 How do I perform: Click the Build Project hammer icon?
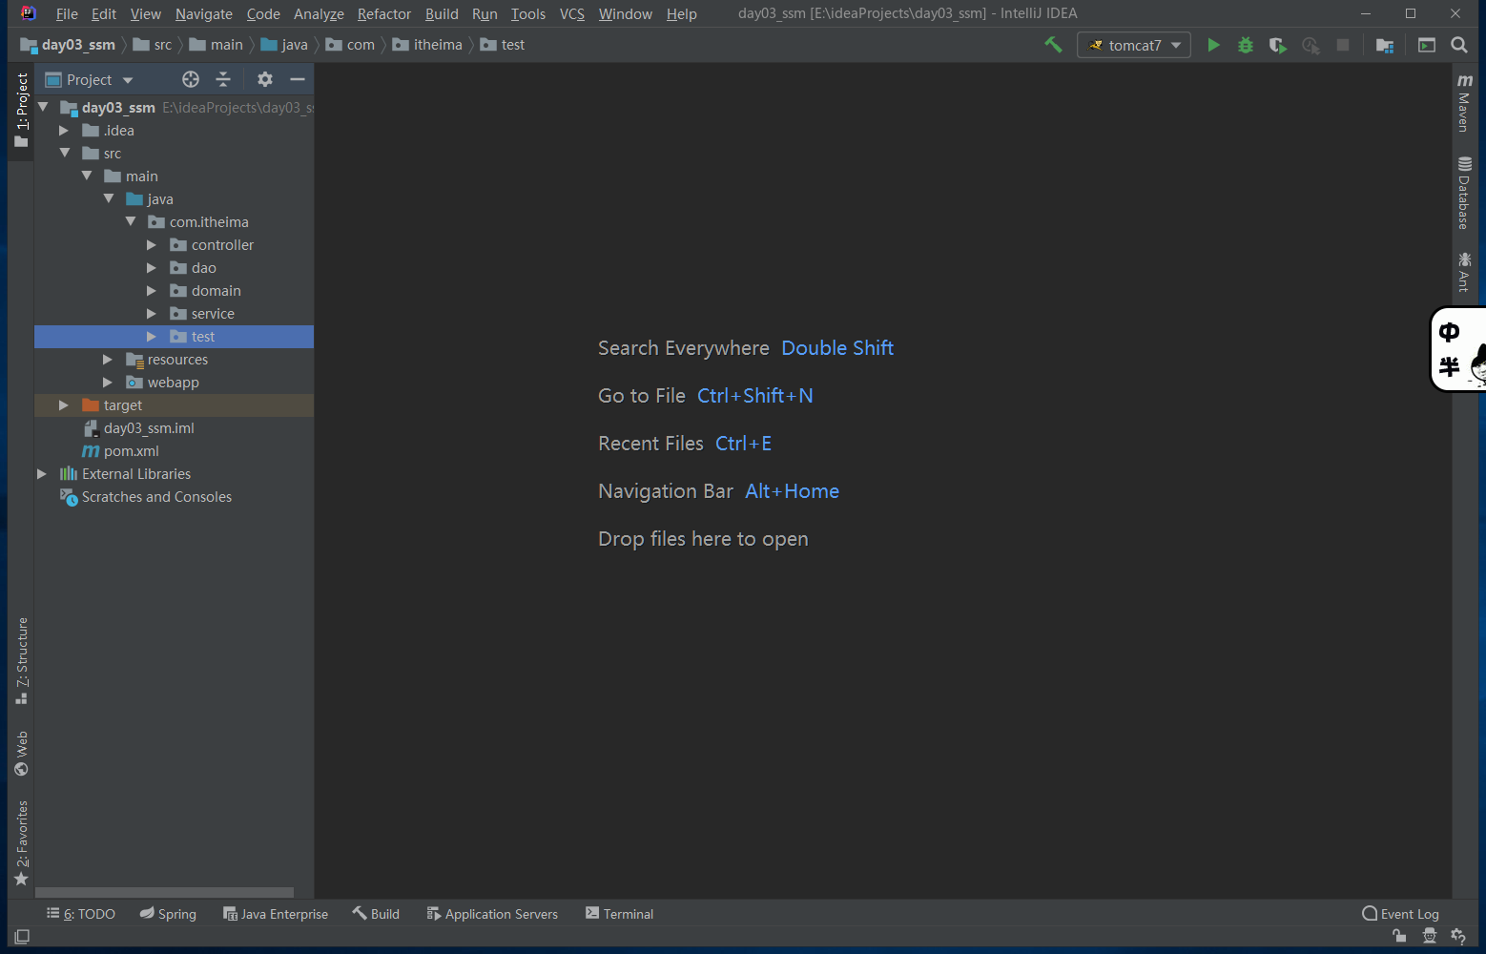[1053, 45]
